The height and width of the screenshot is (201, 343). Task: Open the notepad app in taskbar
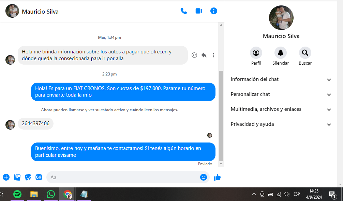(x=84, y=194)
